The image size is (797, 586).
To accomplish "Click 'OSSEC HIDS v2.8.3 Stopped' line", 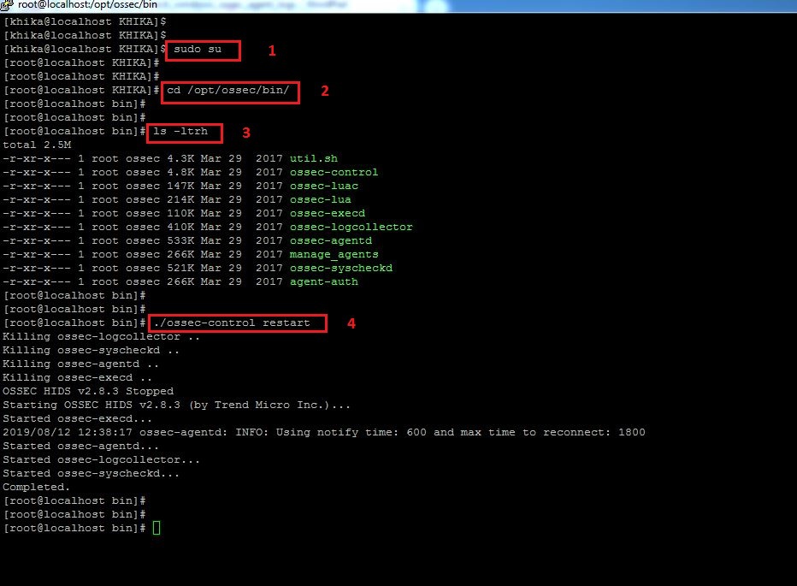I will (88, 391).
